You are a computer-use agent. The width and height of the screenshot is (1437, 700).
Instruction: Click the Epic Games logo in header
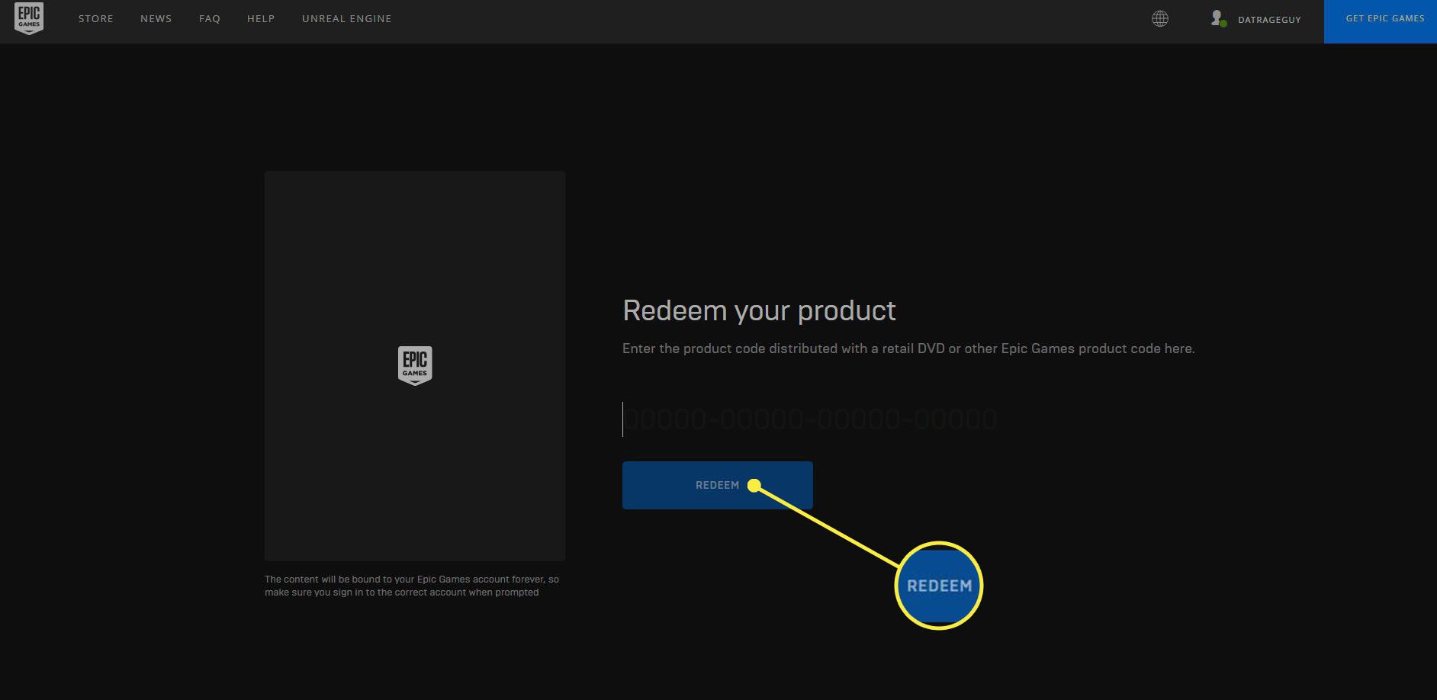(29, 18)
